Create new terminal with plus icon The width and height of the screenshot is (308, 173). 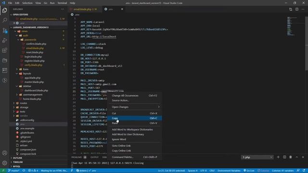pyautogui.click(x=278, y=157)
